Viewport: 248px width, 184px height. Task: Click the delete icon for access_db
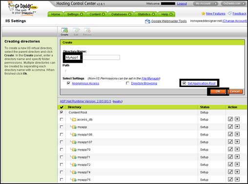click(237, 119)
